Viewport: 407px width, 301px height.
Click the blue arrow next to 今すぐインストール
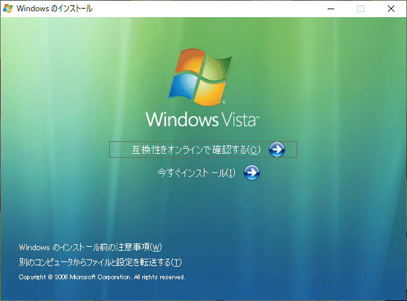(251, 173)
